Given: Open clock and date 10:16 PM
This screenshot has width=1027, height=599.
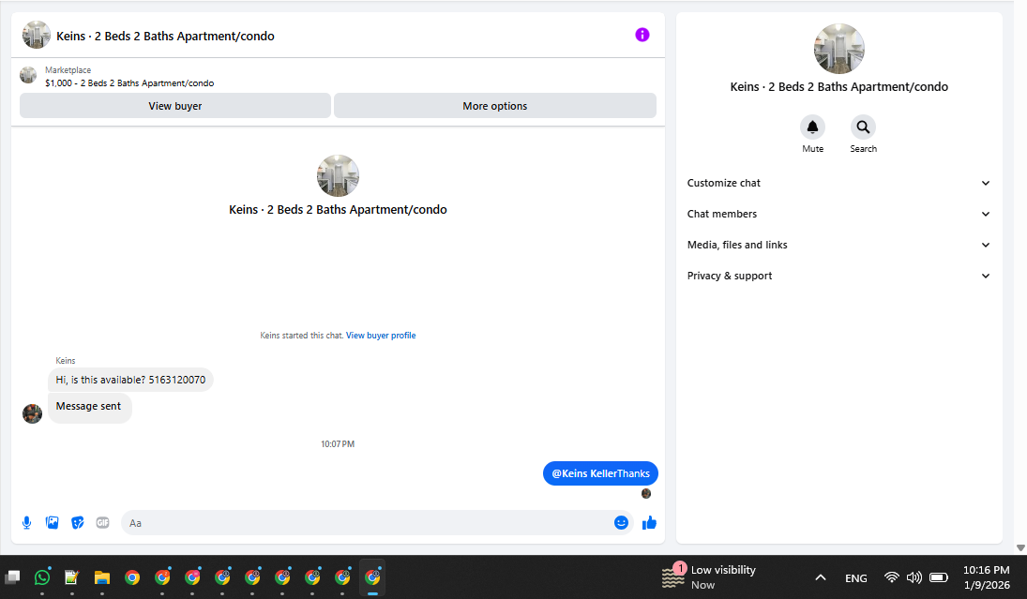Looking at the screenshot, I should click(987, 577).
